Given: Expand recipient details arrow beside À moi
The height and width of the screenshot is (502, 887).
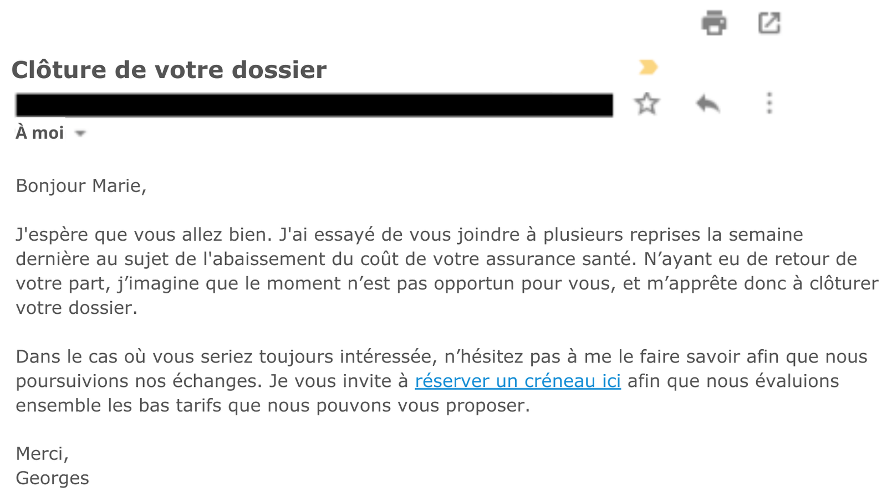Looking at the screenshot, I should click(80, 133).
